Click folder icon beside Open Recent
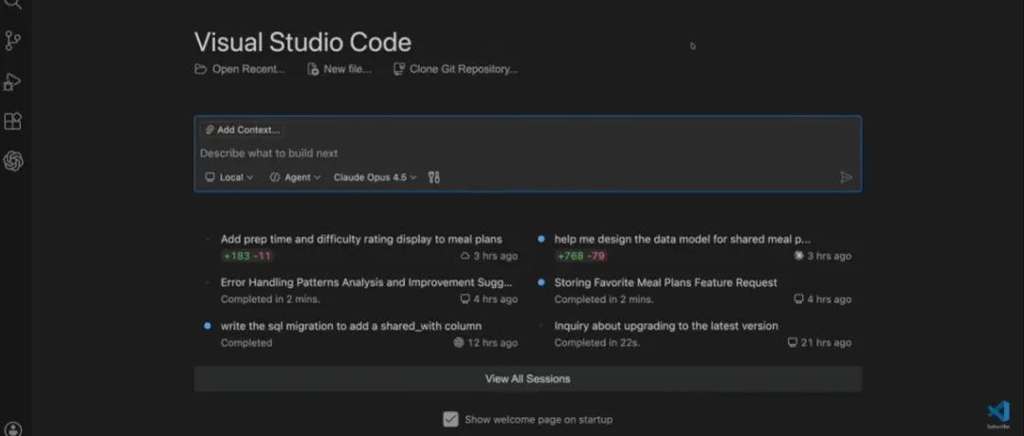 pos(200,69)
